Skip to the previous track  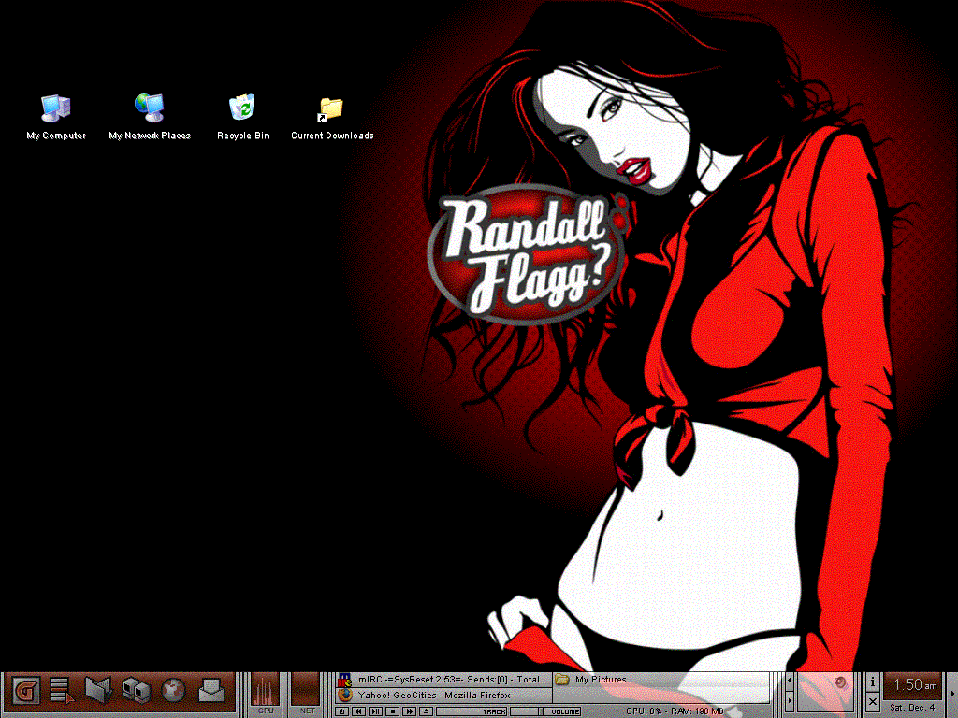point(358,711)
